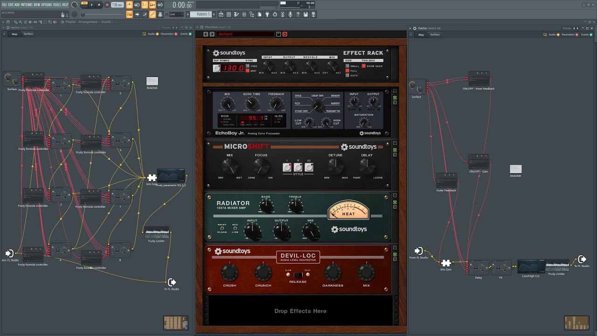Open the TOOLS menu
The width and height of the screenshot is (597, 336).
click(x=57, y=5)
